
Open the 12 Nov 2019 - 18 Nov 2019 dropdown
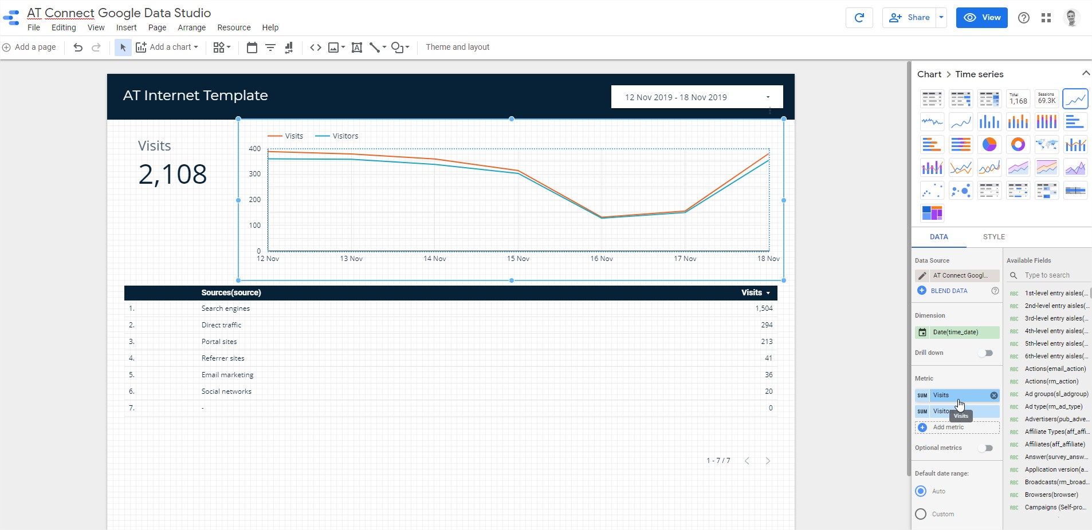pos(697,97)
